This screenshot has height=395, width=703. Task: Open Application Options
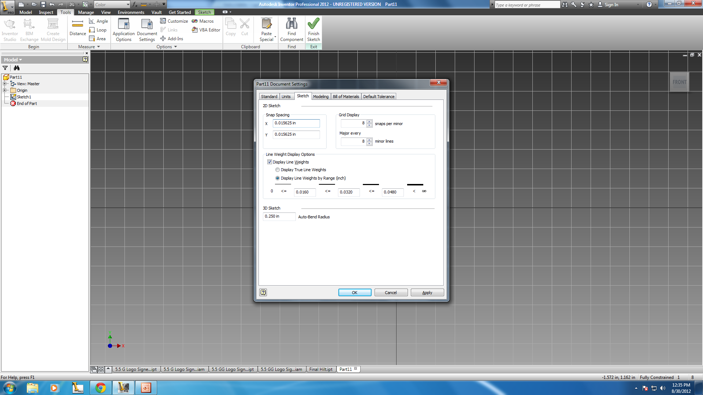click(x=124, y=30)
